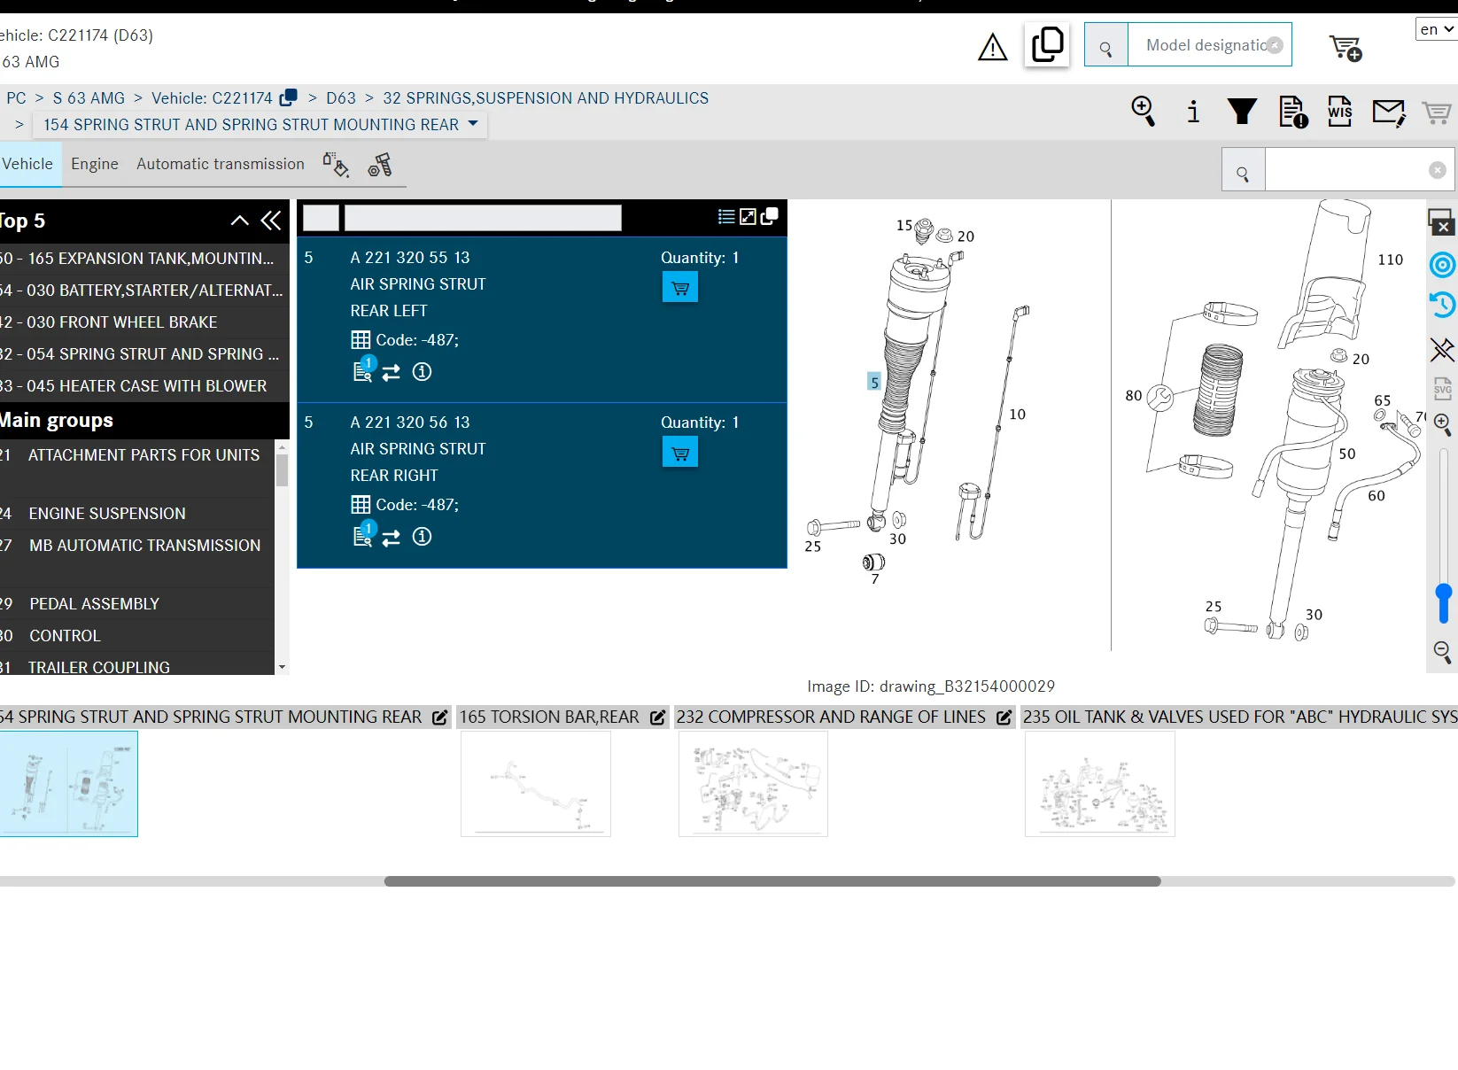Viewport: 1458px width, 1070px height.
Task: Expand the 154 SPRING STRUT subgroup dropdown arrow
Action: (473, 124)
